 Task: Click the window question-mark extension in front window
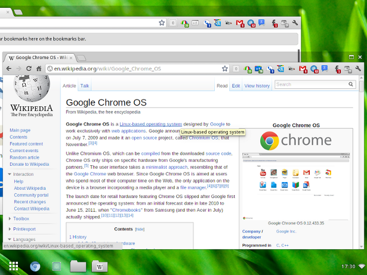pos(348,69)
